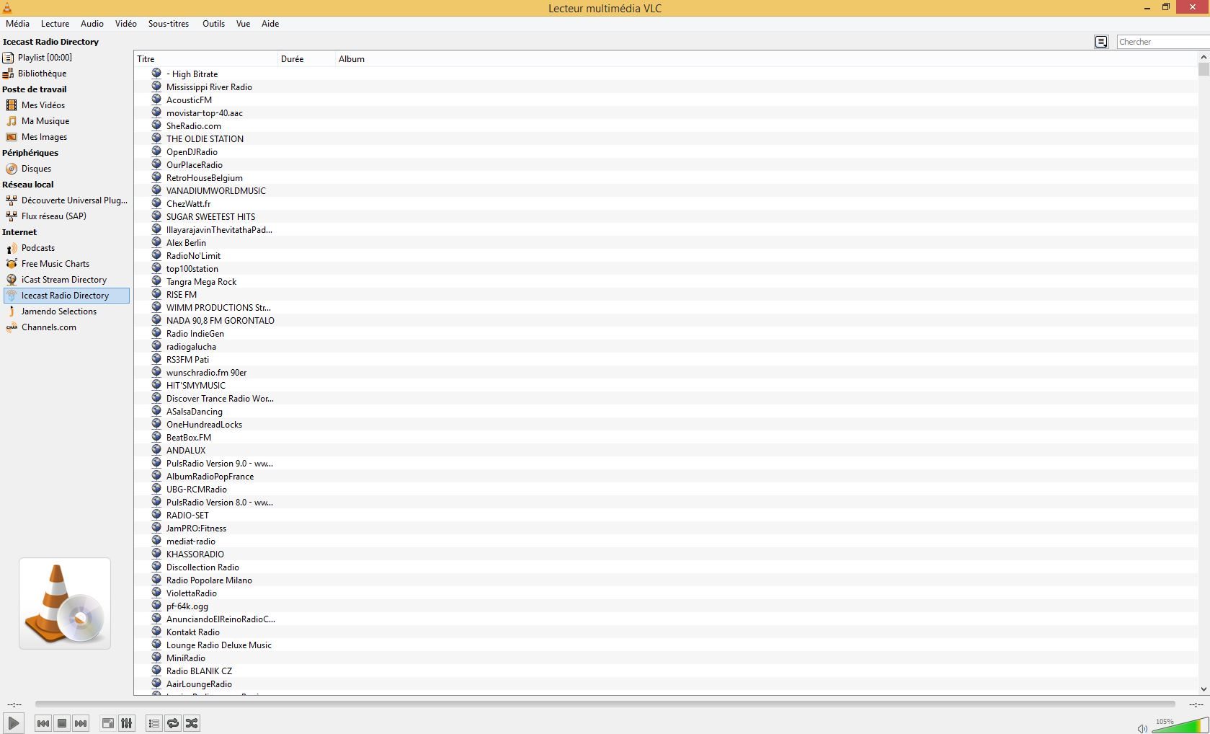
Task: Open extended settings equalizer button
Action: click(x=126, y=723)
